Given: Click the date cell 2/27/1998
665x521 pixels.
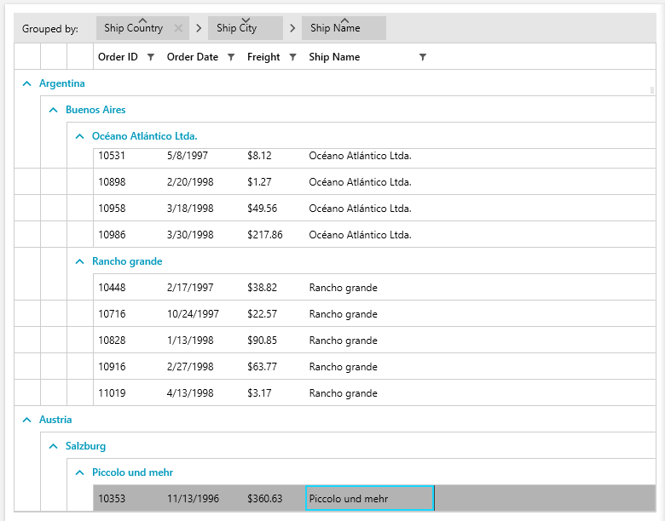Looking at the screenshot, I should tap(190, 367).
